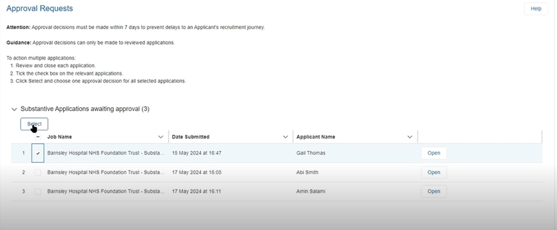Open the Help panel
This screenshot has width=557, height=230.
pos(536,8)
